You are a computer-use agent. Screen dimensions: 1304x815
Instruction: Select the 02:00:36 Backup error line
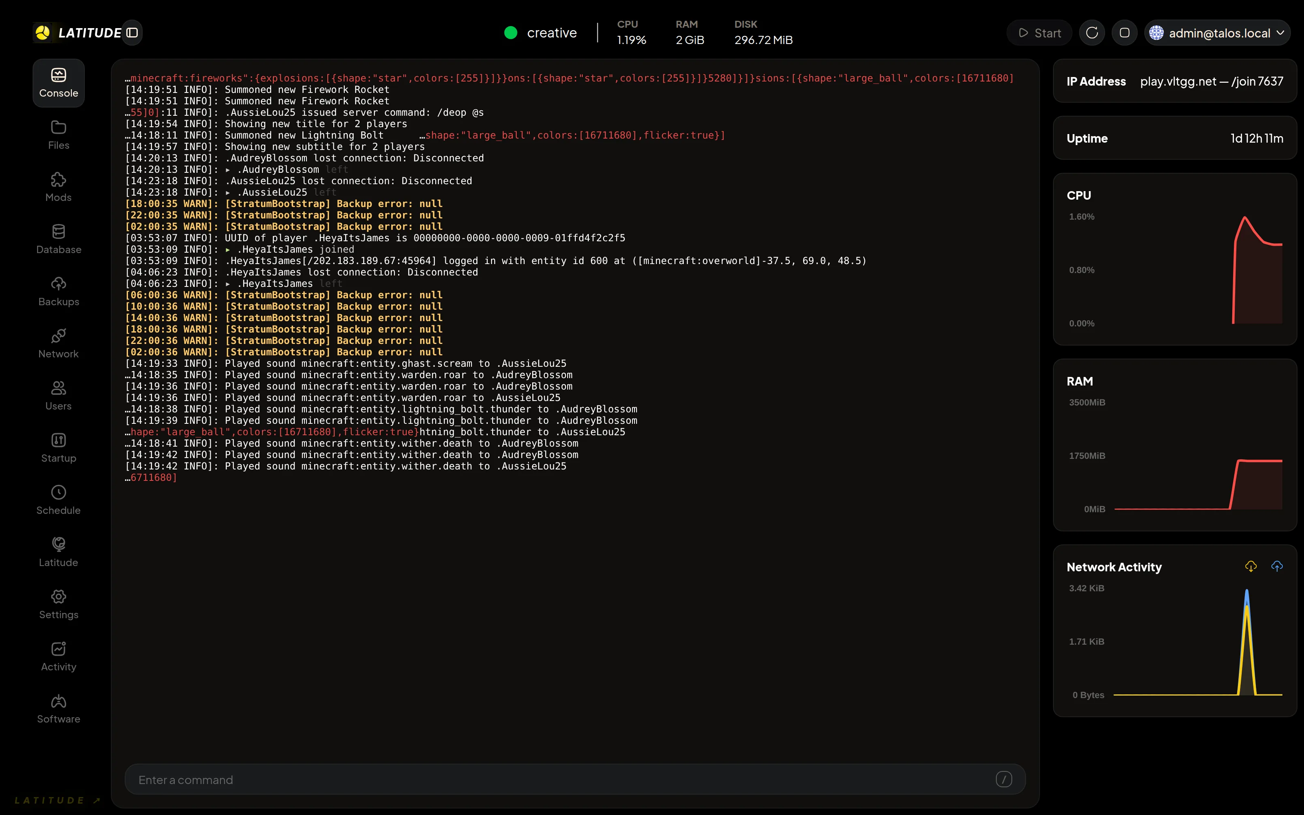[x=284, y=352]
